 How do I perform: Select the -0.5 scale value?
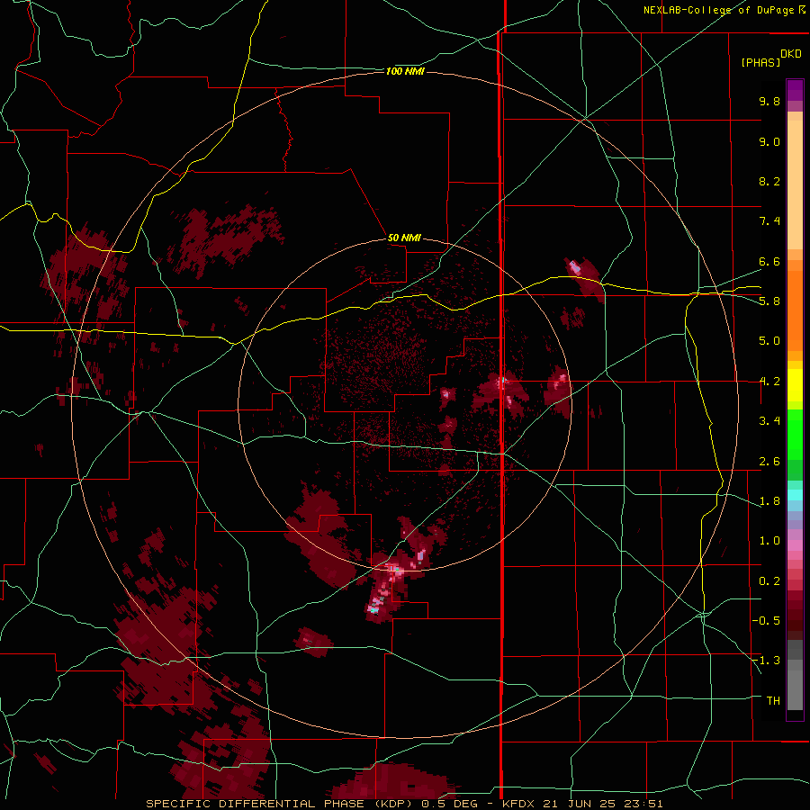[x=766, y=620]
